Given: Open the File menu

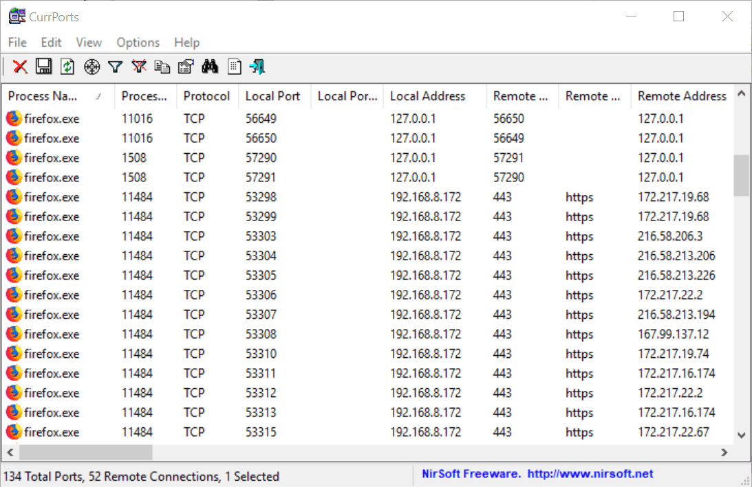Looking at the screenshot, I should pos(17,43).
